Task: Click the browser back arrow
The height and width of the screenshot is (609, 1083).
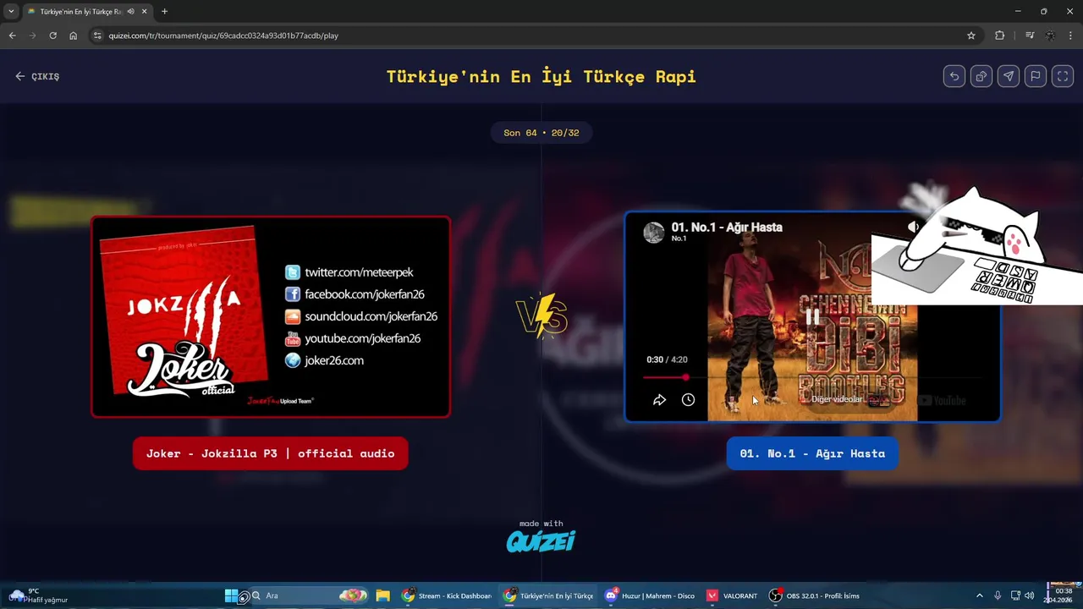Action: click(x=12, y=36)
